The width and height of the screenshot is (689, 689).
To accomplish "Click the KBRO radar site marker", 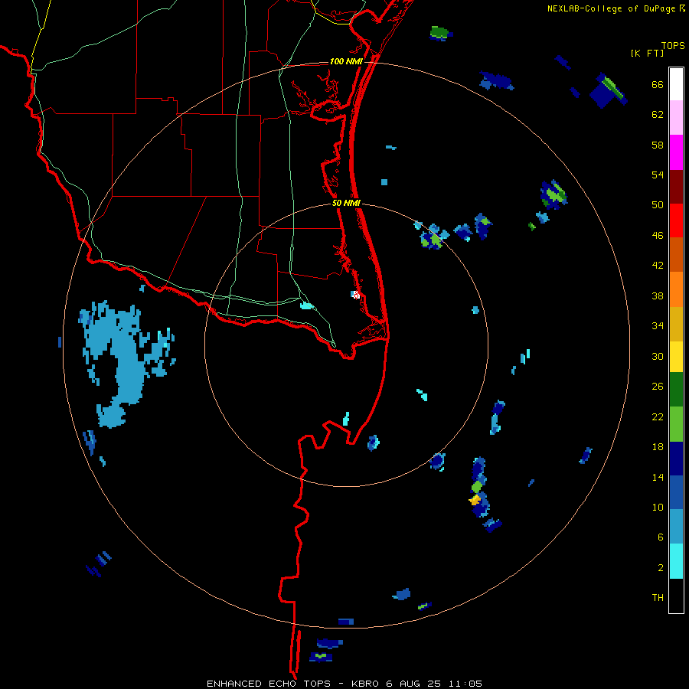I will pos(356,295).
